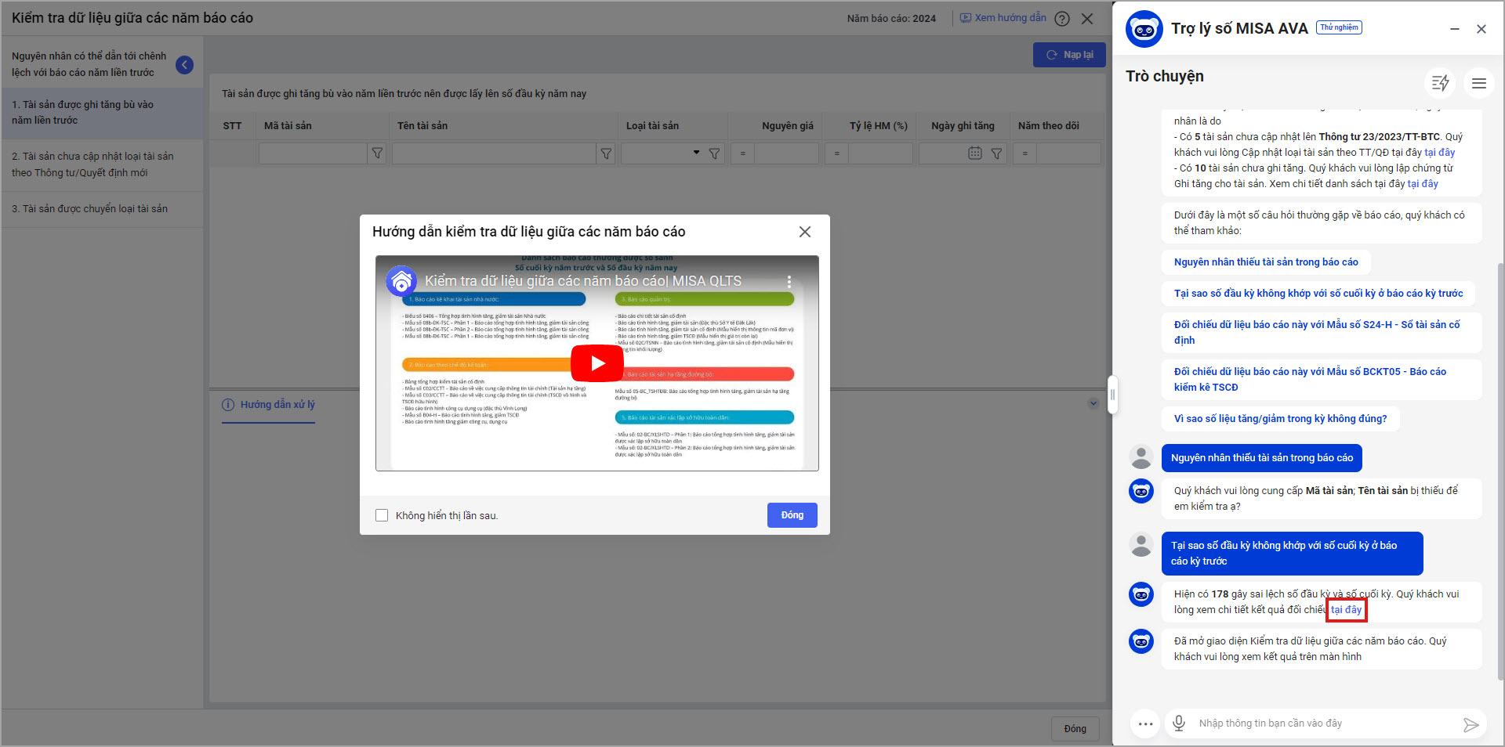Click the new conversation icon in chat
This screenshot has width=1505, height=747.
coord(1440,83)
